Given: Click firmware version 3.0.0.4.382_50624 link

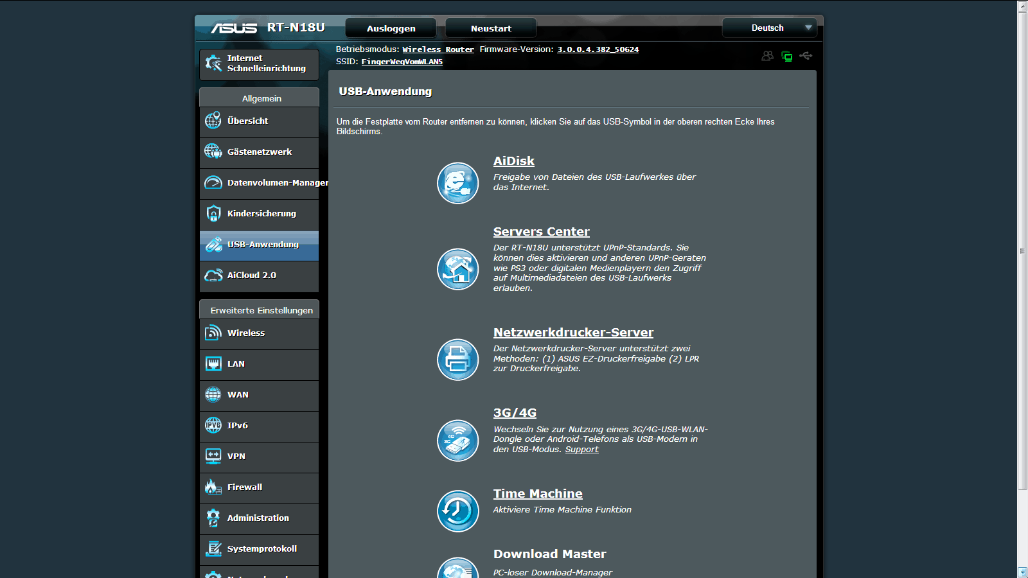Looking at the screenshot, I should (598, 49).
